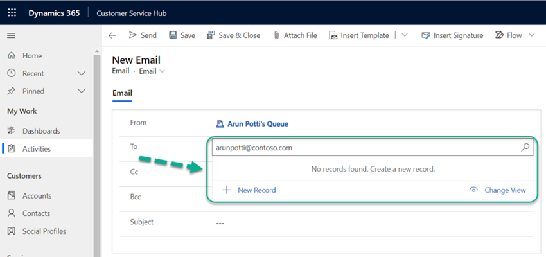Image resolution: width=546 pixels, height=257 pixels.
Task: Click the scrollbar up arrow in sidebar
Action: pyautogui.click(x=97, y=51)
